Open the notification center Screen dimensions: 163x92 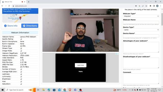[x=160, y=90]
